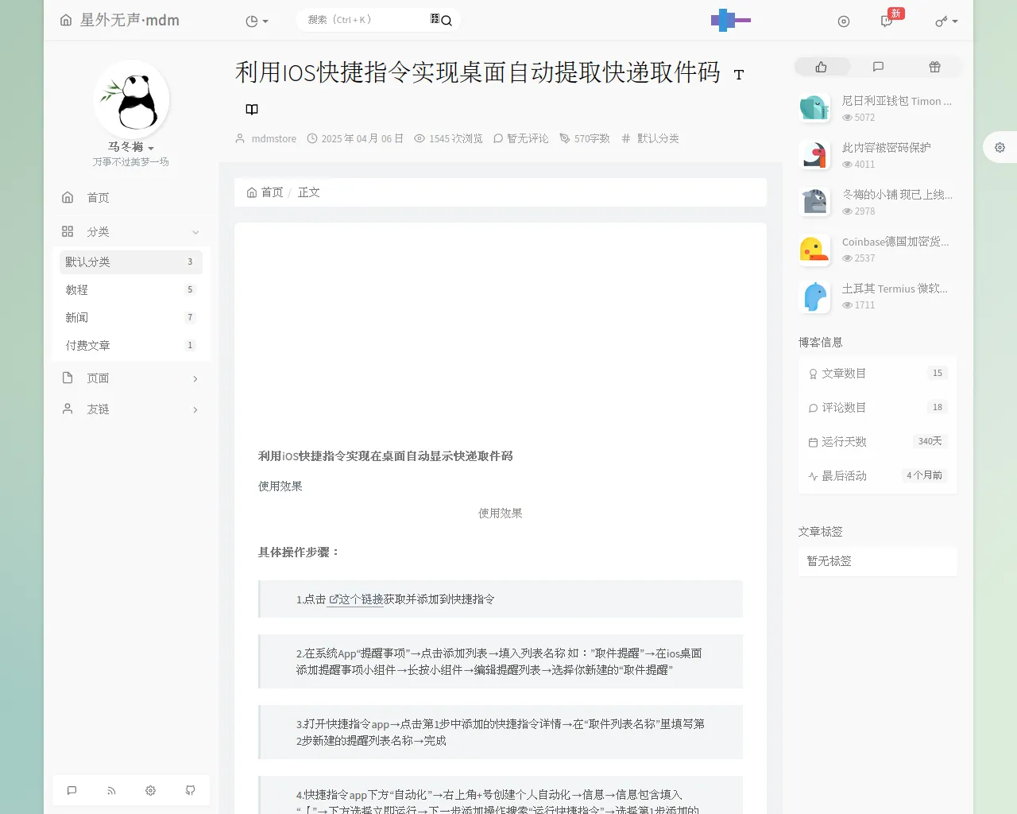Click the 博客信息 heading
The width and height of the screenshot is (1017, 814).
[820, 343]
